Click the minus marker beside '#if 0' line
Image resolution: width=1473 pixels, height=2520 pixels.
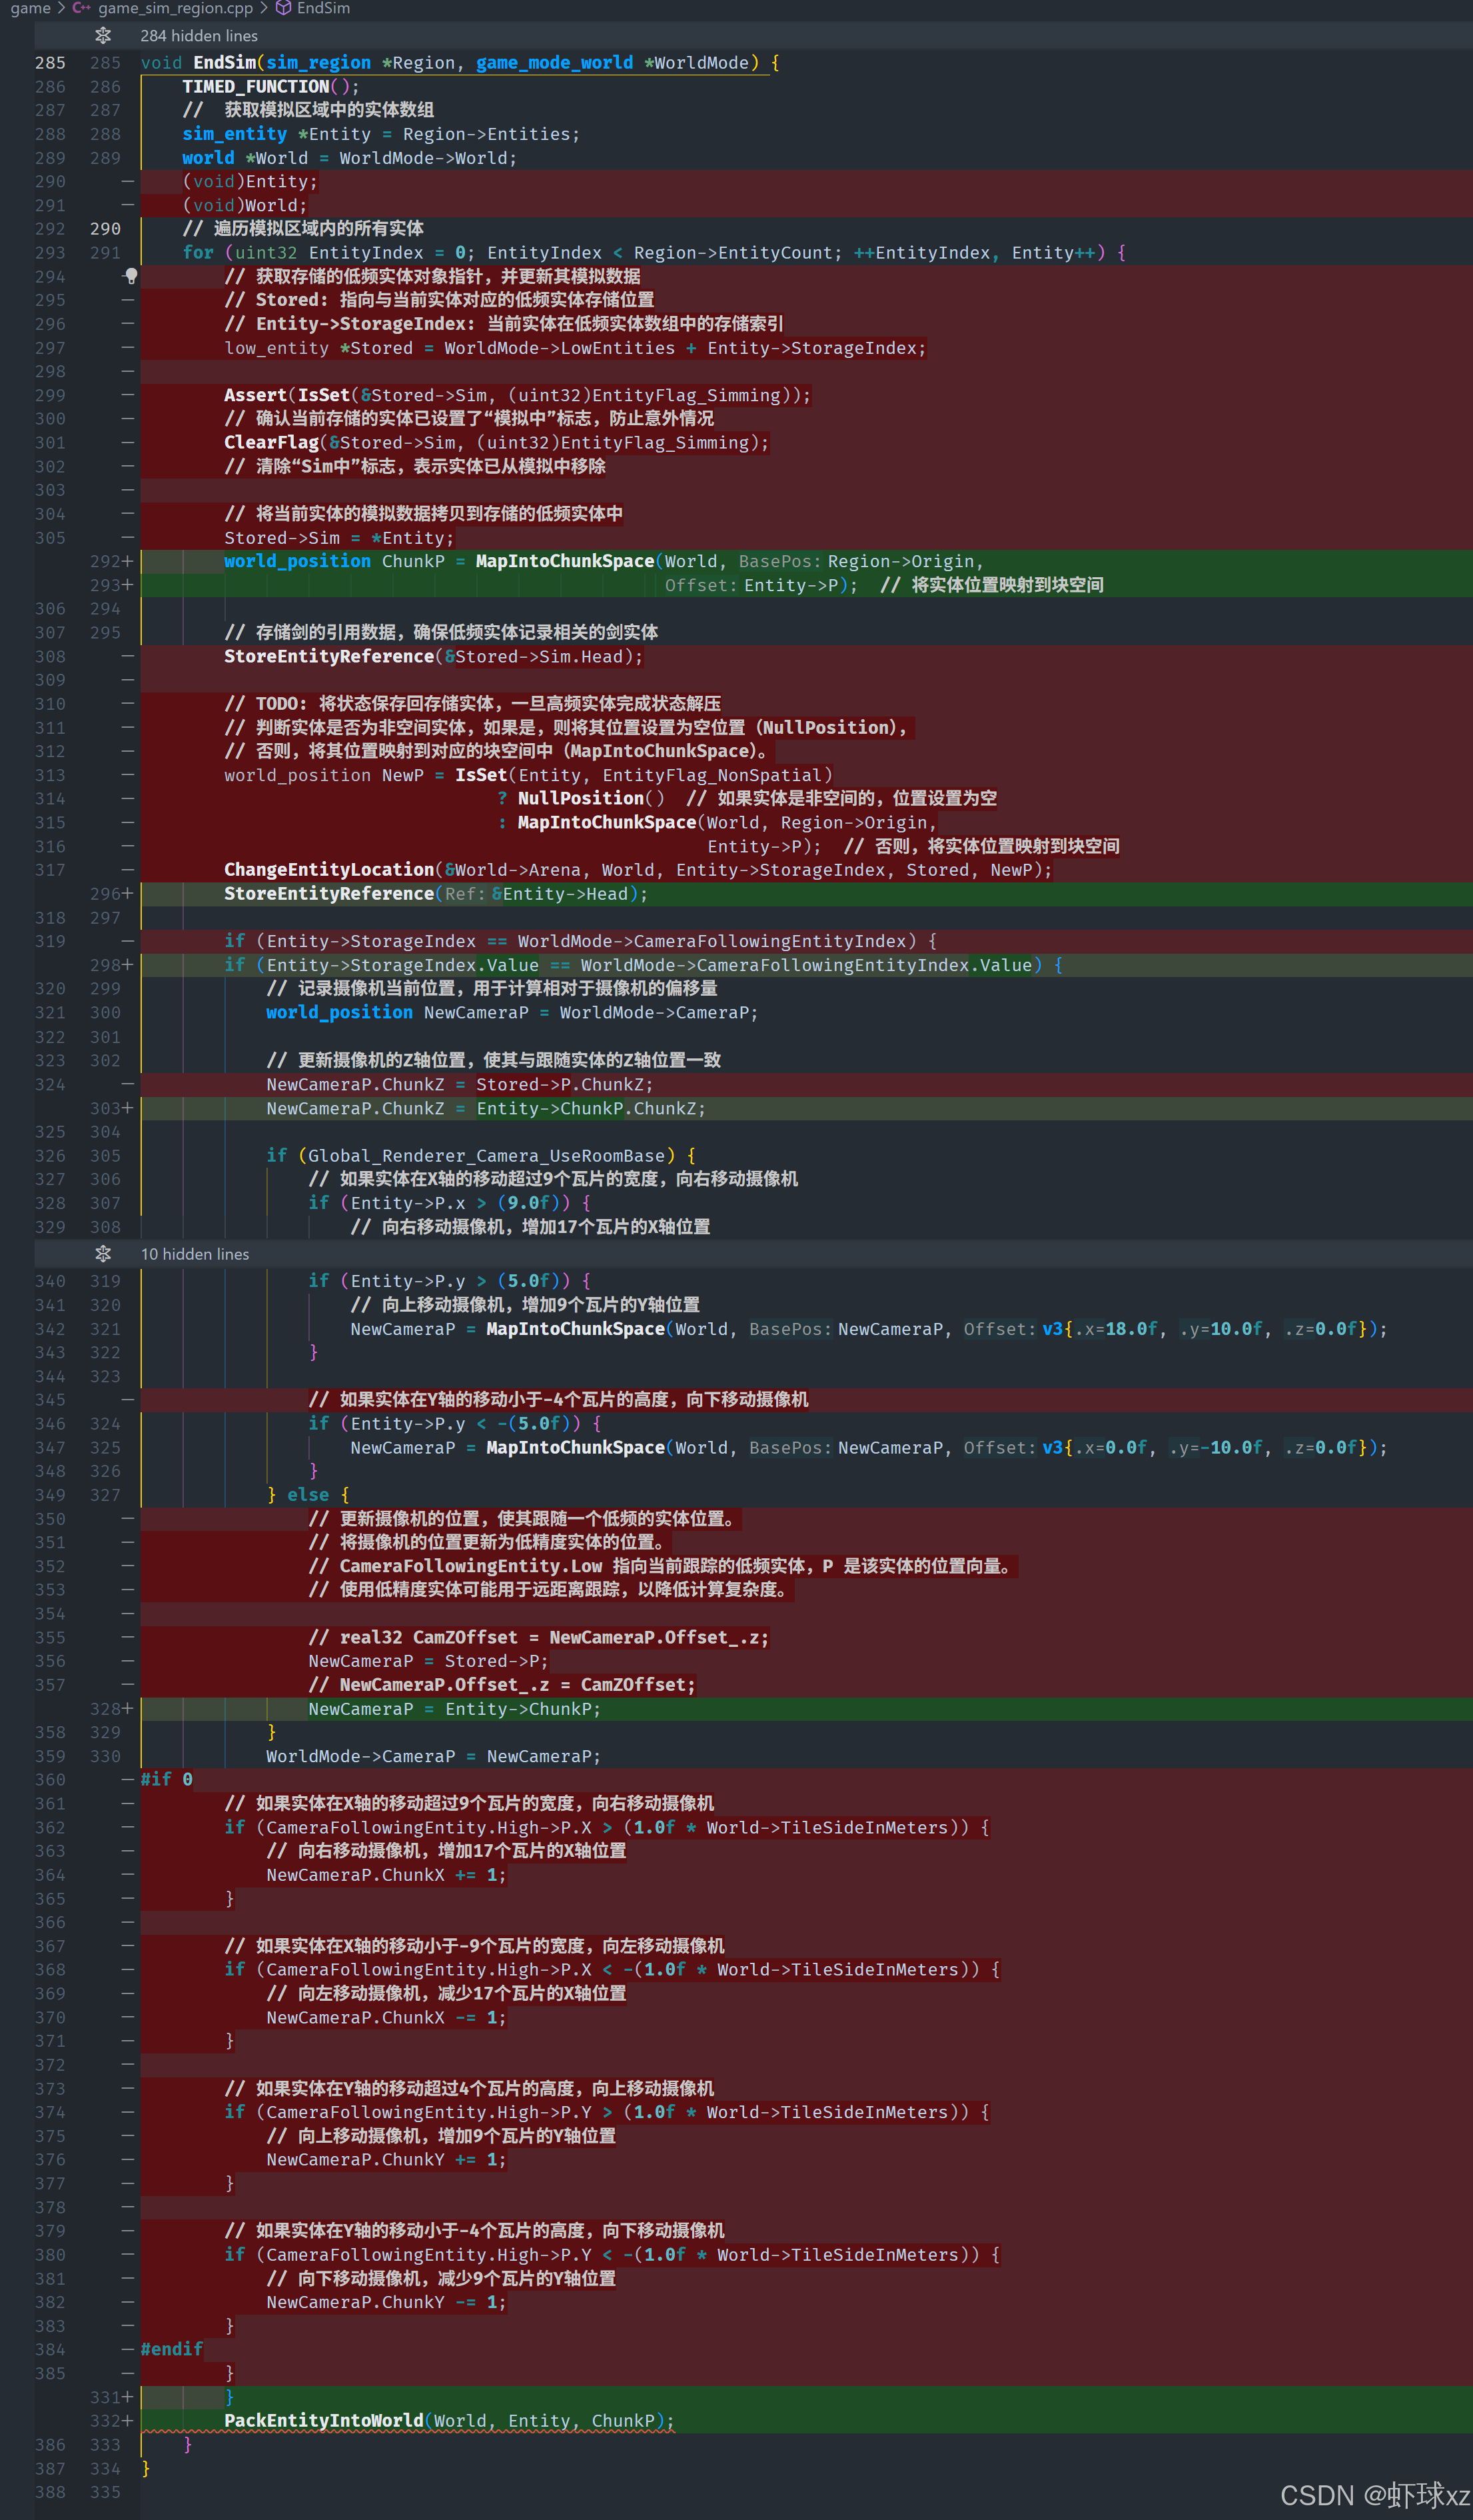pos(128,1779)
